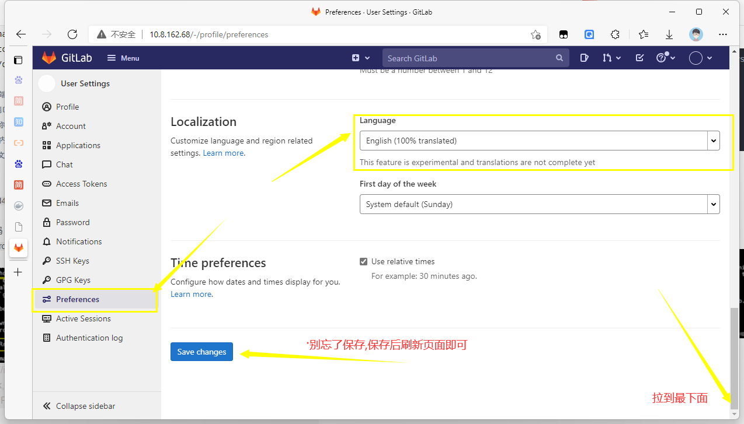Open the browser profile avatar

click(x=696, y=34)
